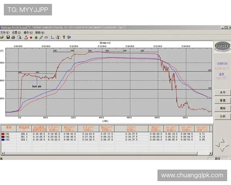Click the 通道 column header

[x=9, y=128]
